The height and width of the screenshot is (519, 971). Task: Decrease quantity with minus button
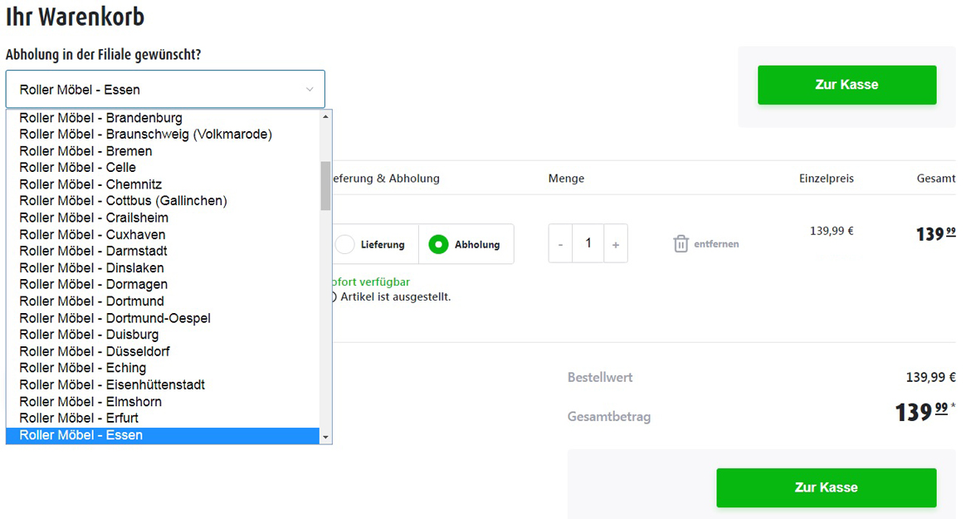pyautogui.click(x=560, y=243)
